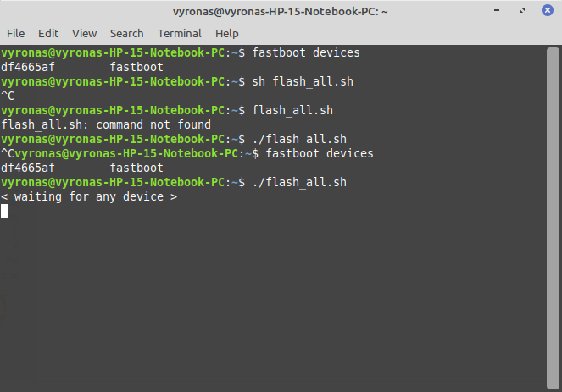Click the first 'df4665af' device serial
This screenshot has height=392, width=562.
28,68
